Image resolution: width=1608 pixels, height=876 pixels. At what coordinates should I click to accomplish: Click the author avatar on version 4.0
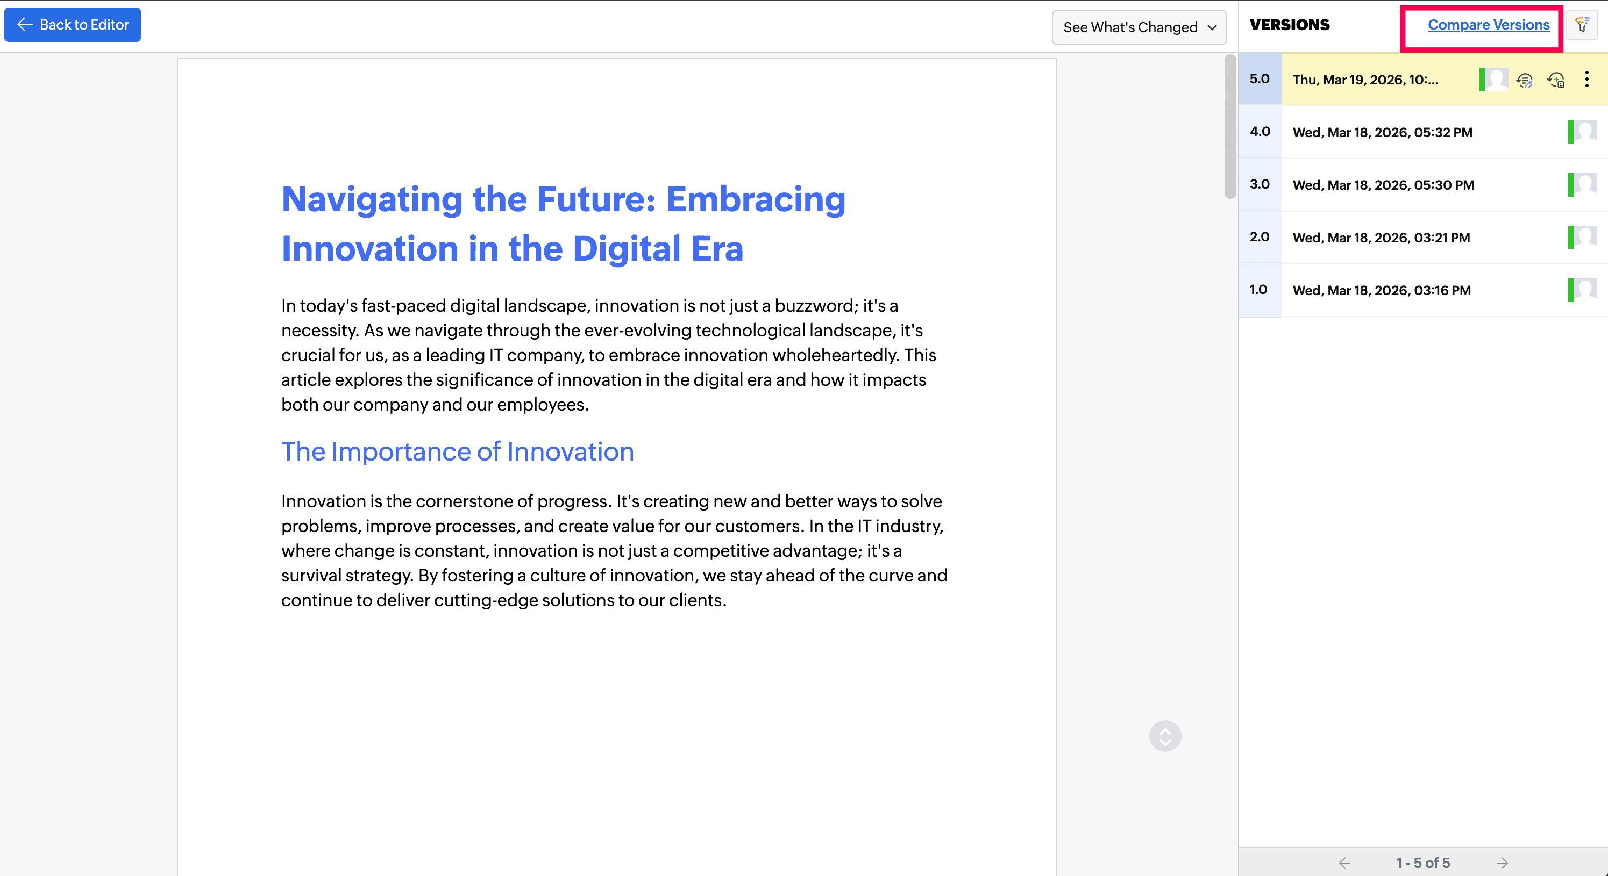(1584, 132)
